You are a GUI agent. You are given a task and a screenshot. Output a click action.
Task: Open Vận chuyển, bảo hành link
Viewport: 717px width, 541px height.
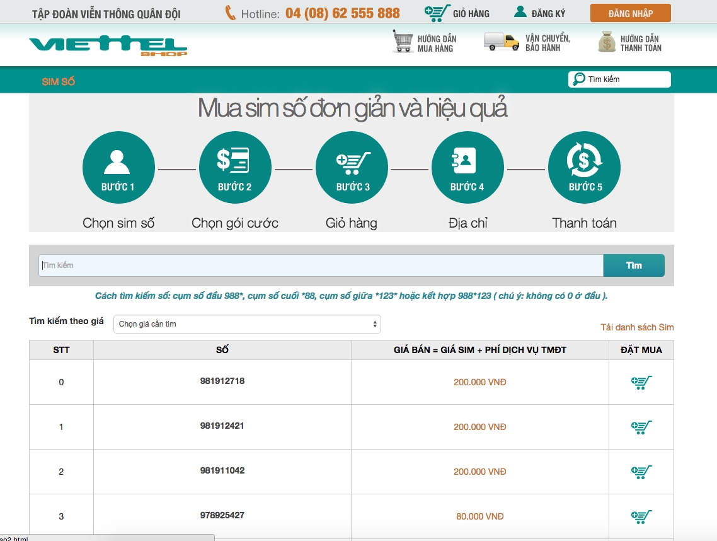(x=548, y=43)
